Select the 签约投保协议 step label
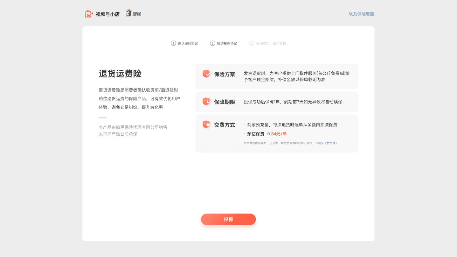Image resolution: width=457 pixels, height=257 pixels. pyautogui.click(x=227, y=43)
